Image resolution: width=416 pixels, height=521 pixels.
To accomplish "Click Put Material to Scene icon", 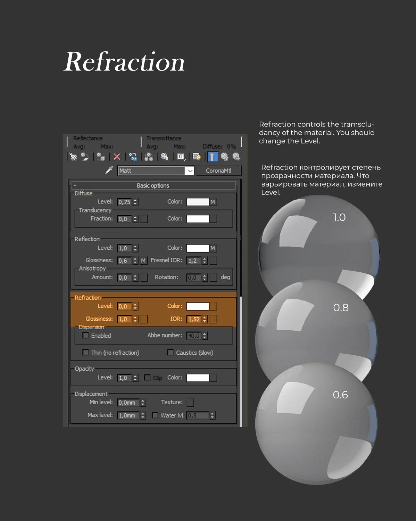I will pyautogui.click(x=85, y=157).
